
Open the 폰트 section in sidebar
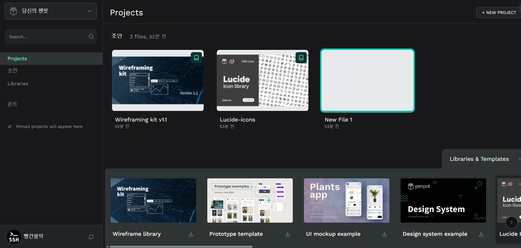(x=13, y=104)
